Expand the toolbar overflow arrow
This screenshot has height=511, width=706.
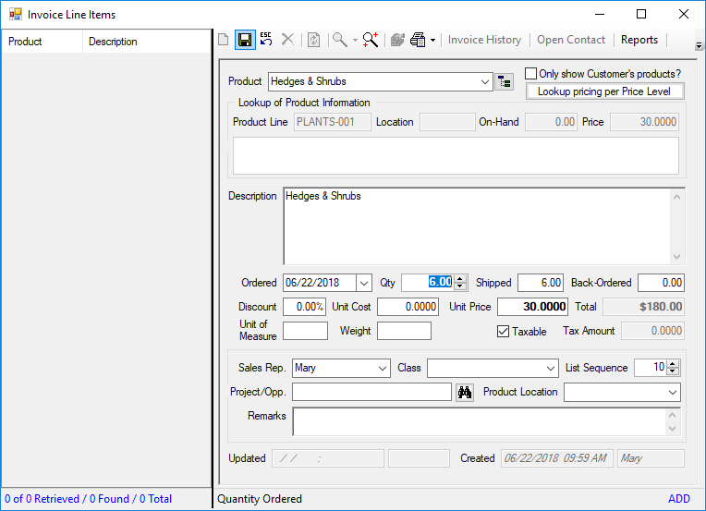[x=699, y=45]
